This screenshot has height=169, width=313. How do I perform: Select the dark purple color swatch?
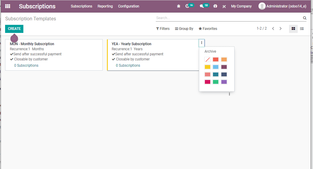(224, 67)
